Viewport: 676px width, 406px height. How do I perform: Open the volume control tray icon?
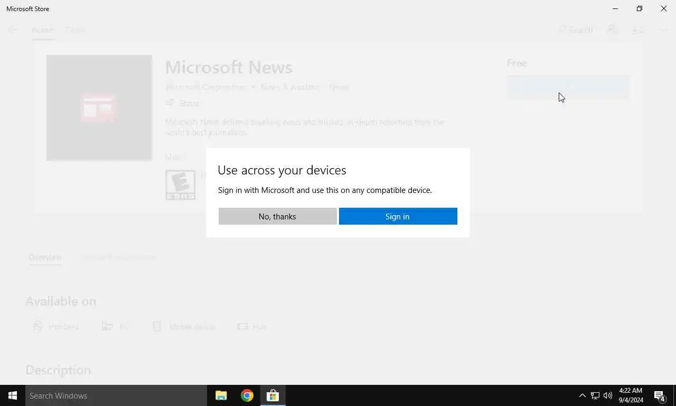(608, 395)
